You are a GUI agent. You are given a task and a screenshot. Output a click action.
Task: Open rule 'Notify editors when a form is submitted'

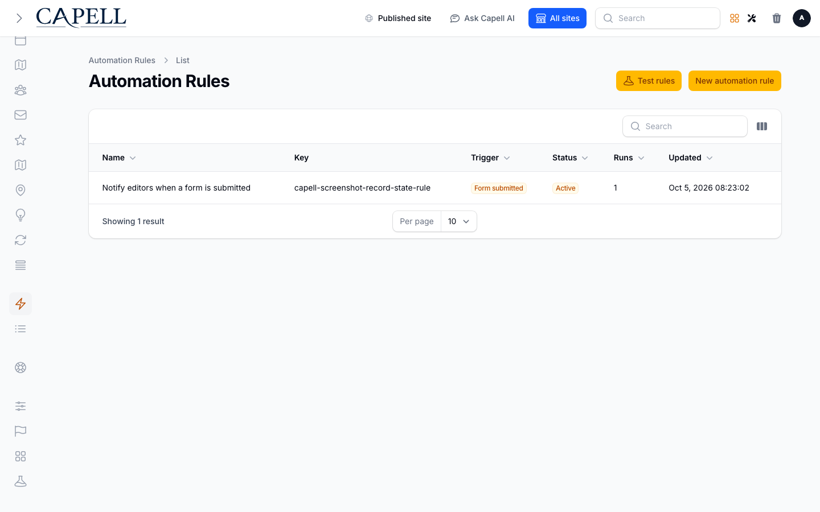point(177,188)
